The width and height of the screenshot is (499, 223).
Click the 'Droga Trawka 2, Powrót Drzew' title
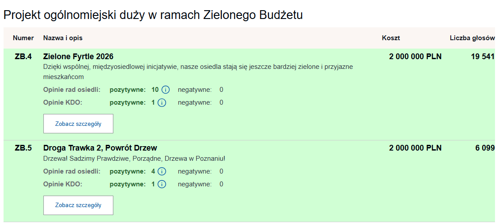point(100,148)
